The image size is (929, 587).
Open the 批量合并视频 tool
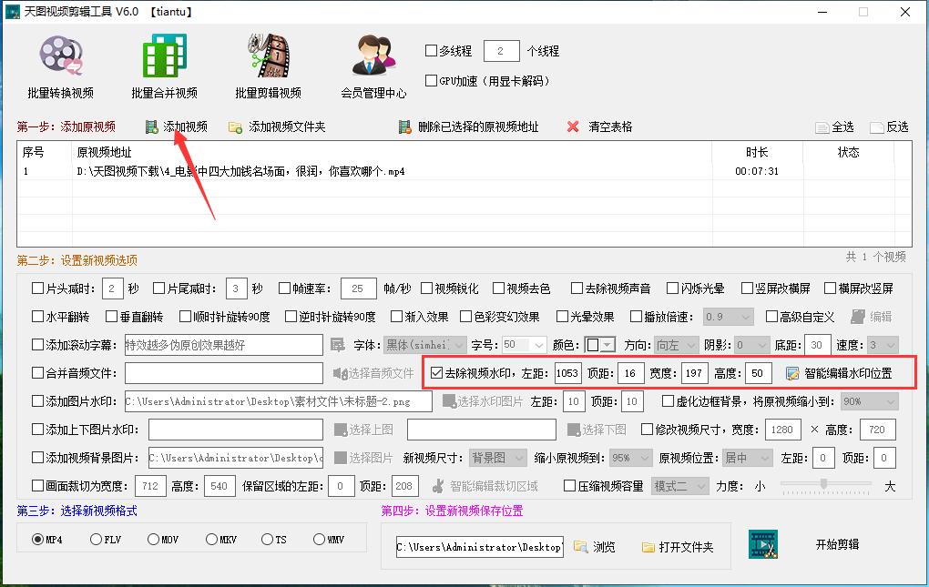tap(162, 64)
